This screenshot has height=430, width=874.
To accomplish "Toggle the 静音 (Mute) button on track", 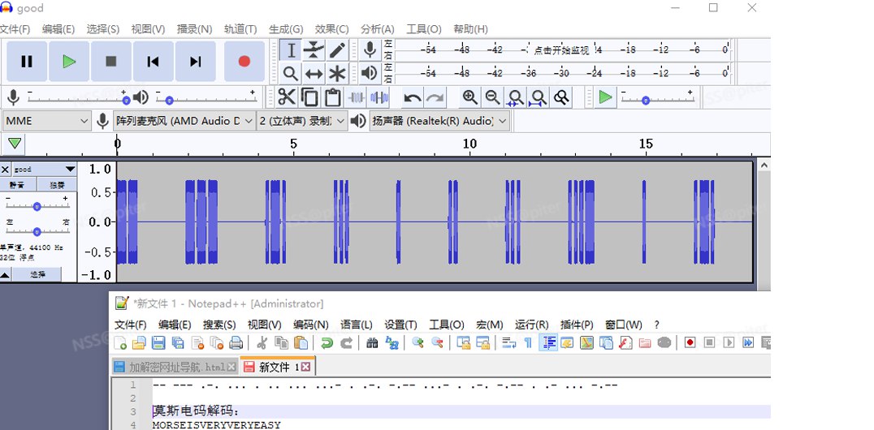I will click(x=17, y=185).
